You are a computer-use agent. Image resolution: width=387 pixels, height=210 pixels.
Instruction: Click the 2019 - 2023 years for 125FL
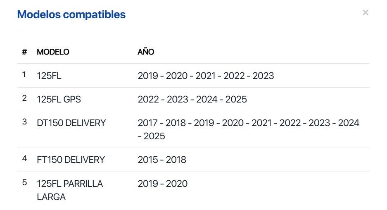pos(206,76)
